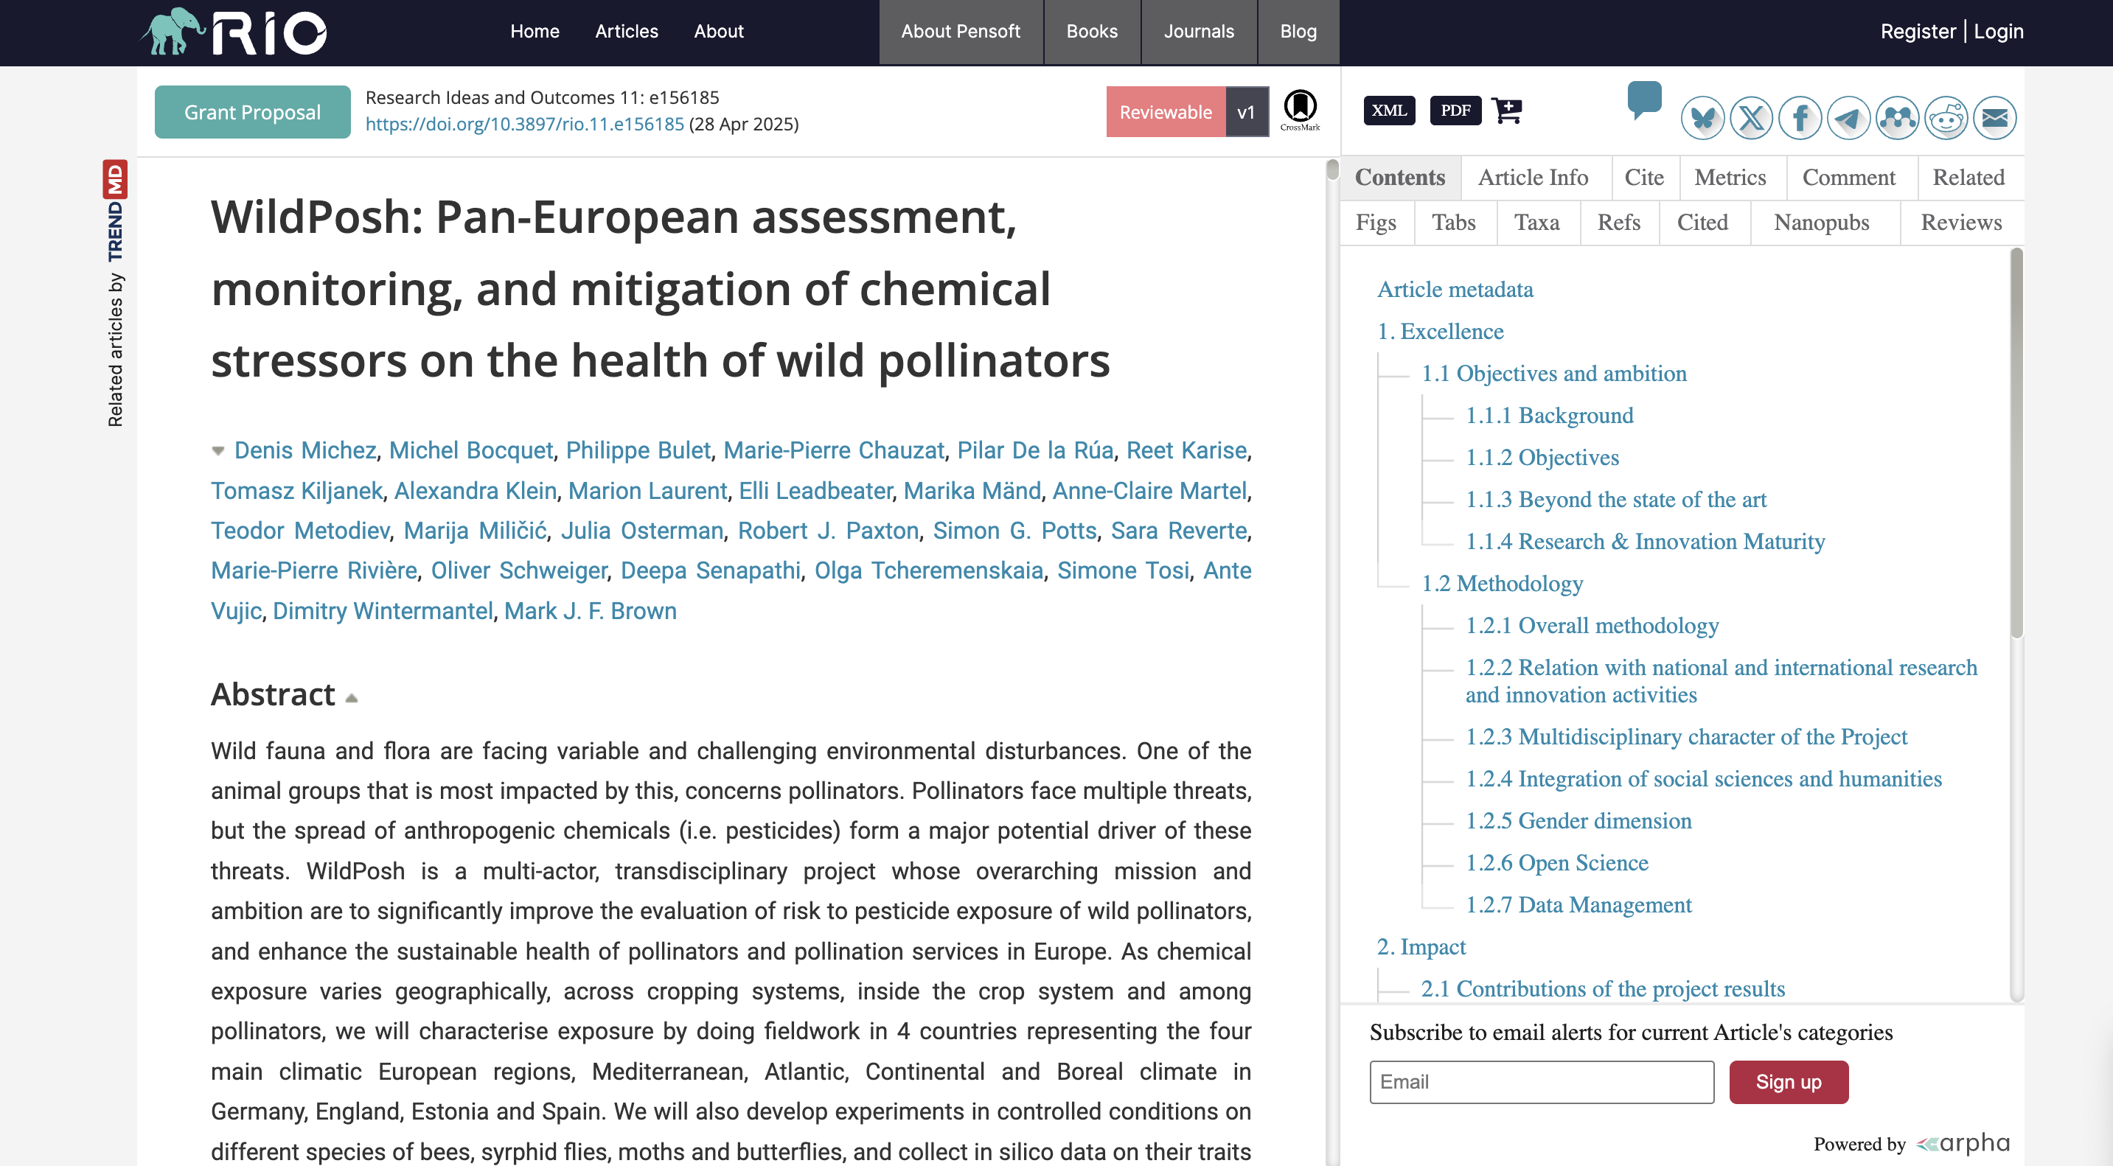This screenshot has width=2113, height=1166.
Task: Jump to 1.1.1 Background
Action: pyautogui.click(x=1549, y=415)
